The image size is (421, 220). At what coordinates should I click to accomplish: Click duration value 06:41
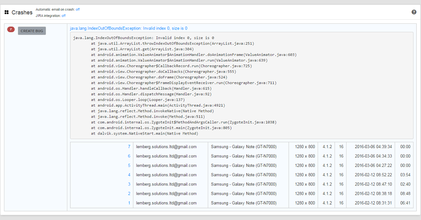pos(405,203)
